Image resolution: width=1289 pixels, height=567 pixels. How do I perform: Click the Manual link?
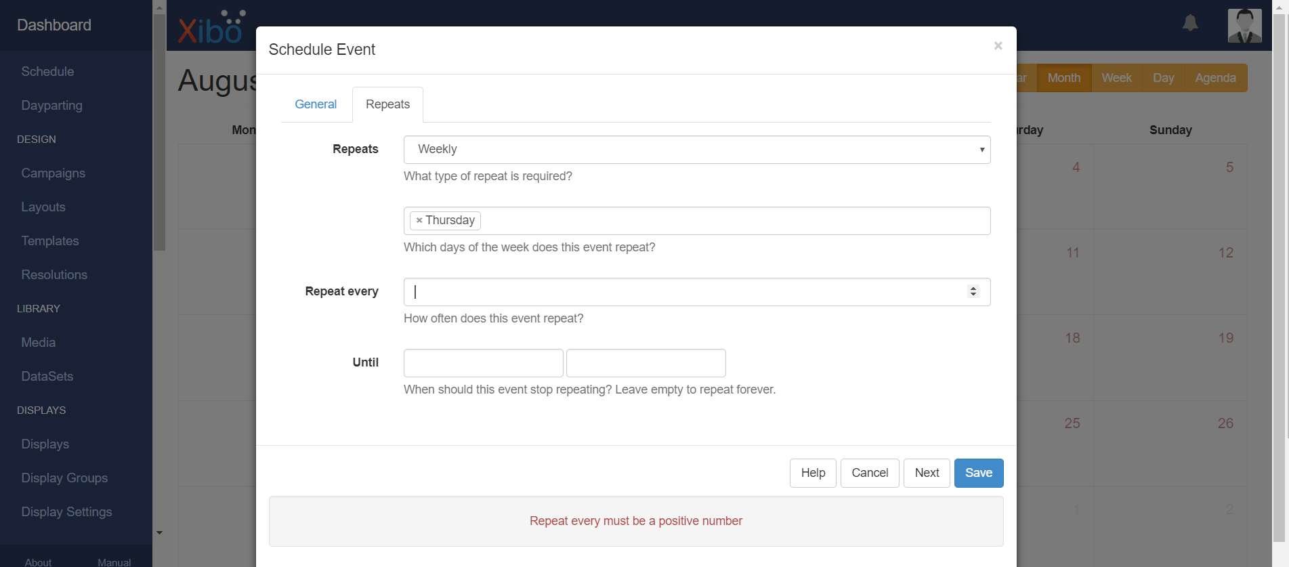(114, 562)
